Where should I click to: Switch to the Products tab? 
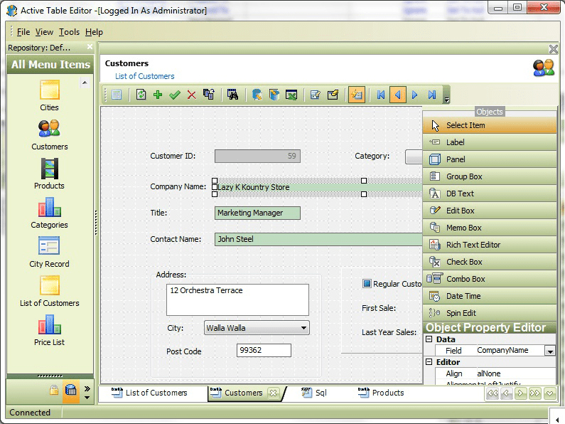[x=381, y=393]
